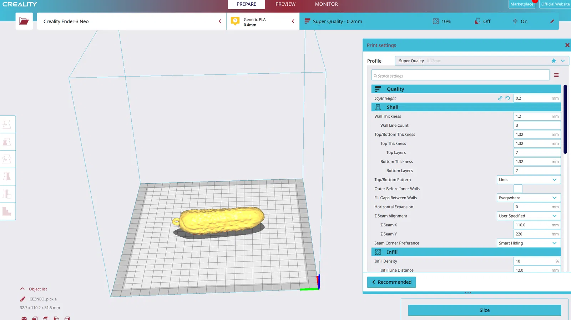Viewport: 571px width, 320px height.
Task: Click the Bottom Thickness value field
Action: coord(537,162)
